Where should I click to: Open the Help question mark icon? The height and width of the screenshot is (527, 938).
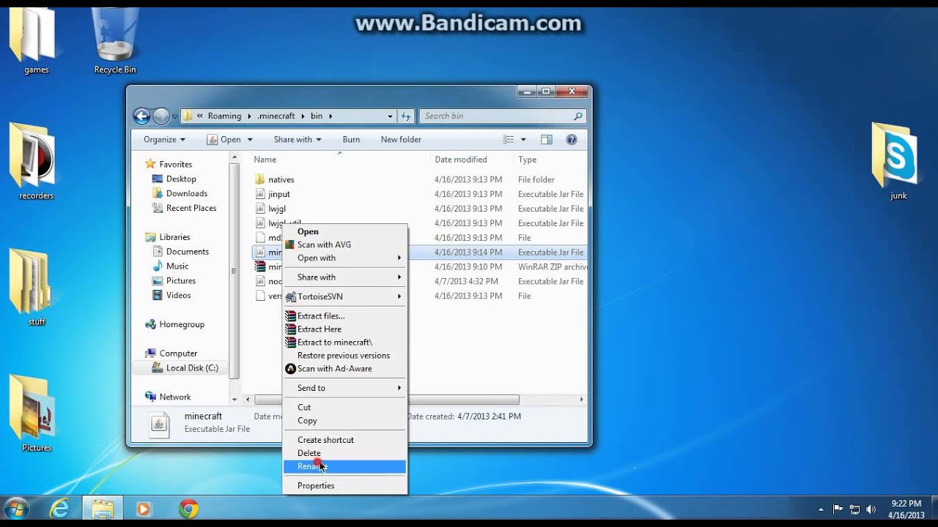pyautogui.click(x=572, y=140)
